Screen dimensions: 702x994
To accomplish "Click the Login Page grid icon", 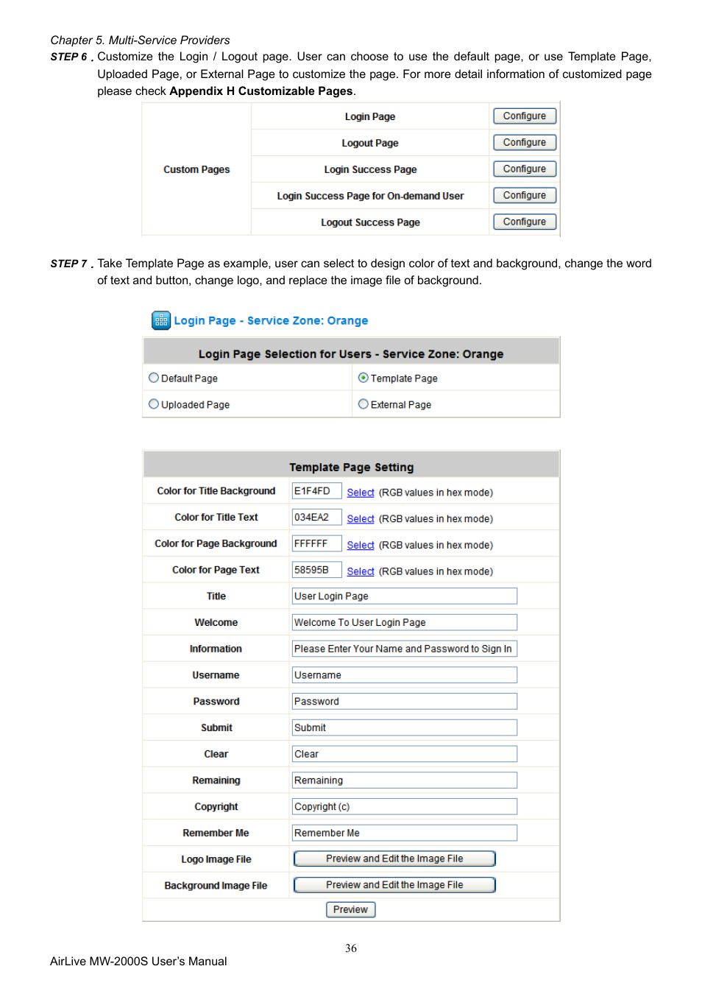I will click(161, 320).
